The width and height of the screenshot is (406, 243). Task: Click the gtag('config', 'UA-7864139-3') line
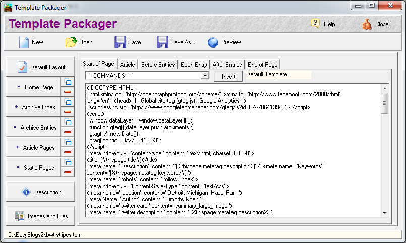(125, 140)
